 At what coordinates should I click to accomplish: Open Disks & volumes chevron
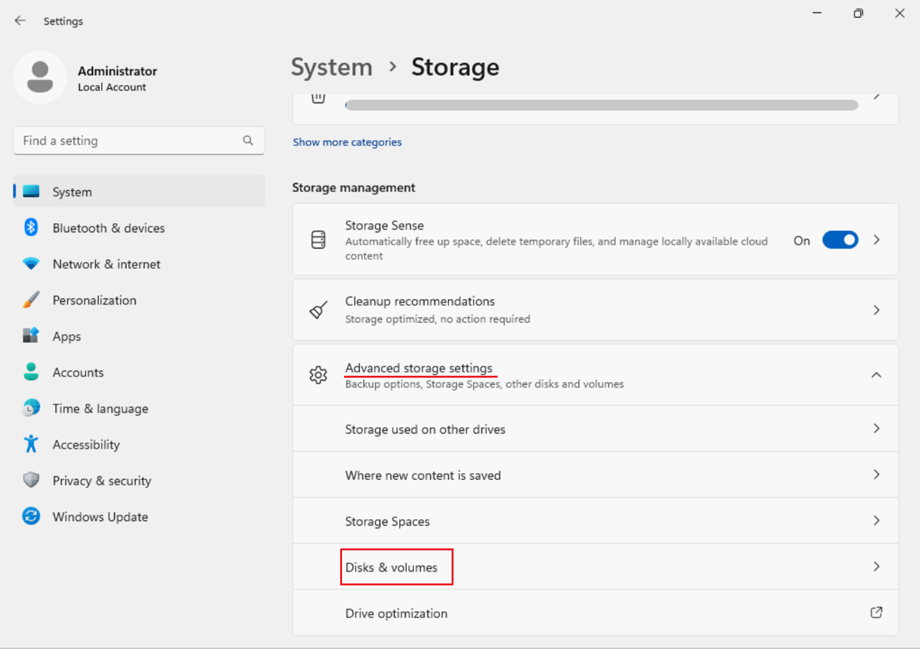point(877,567)
